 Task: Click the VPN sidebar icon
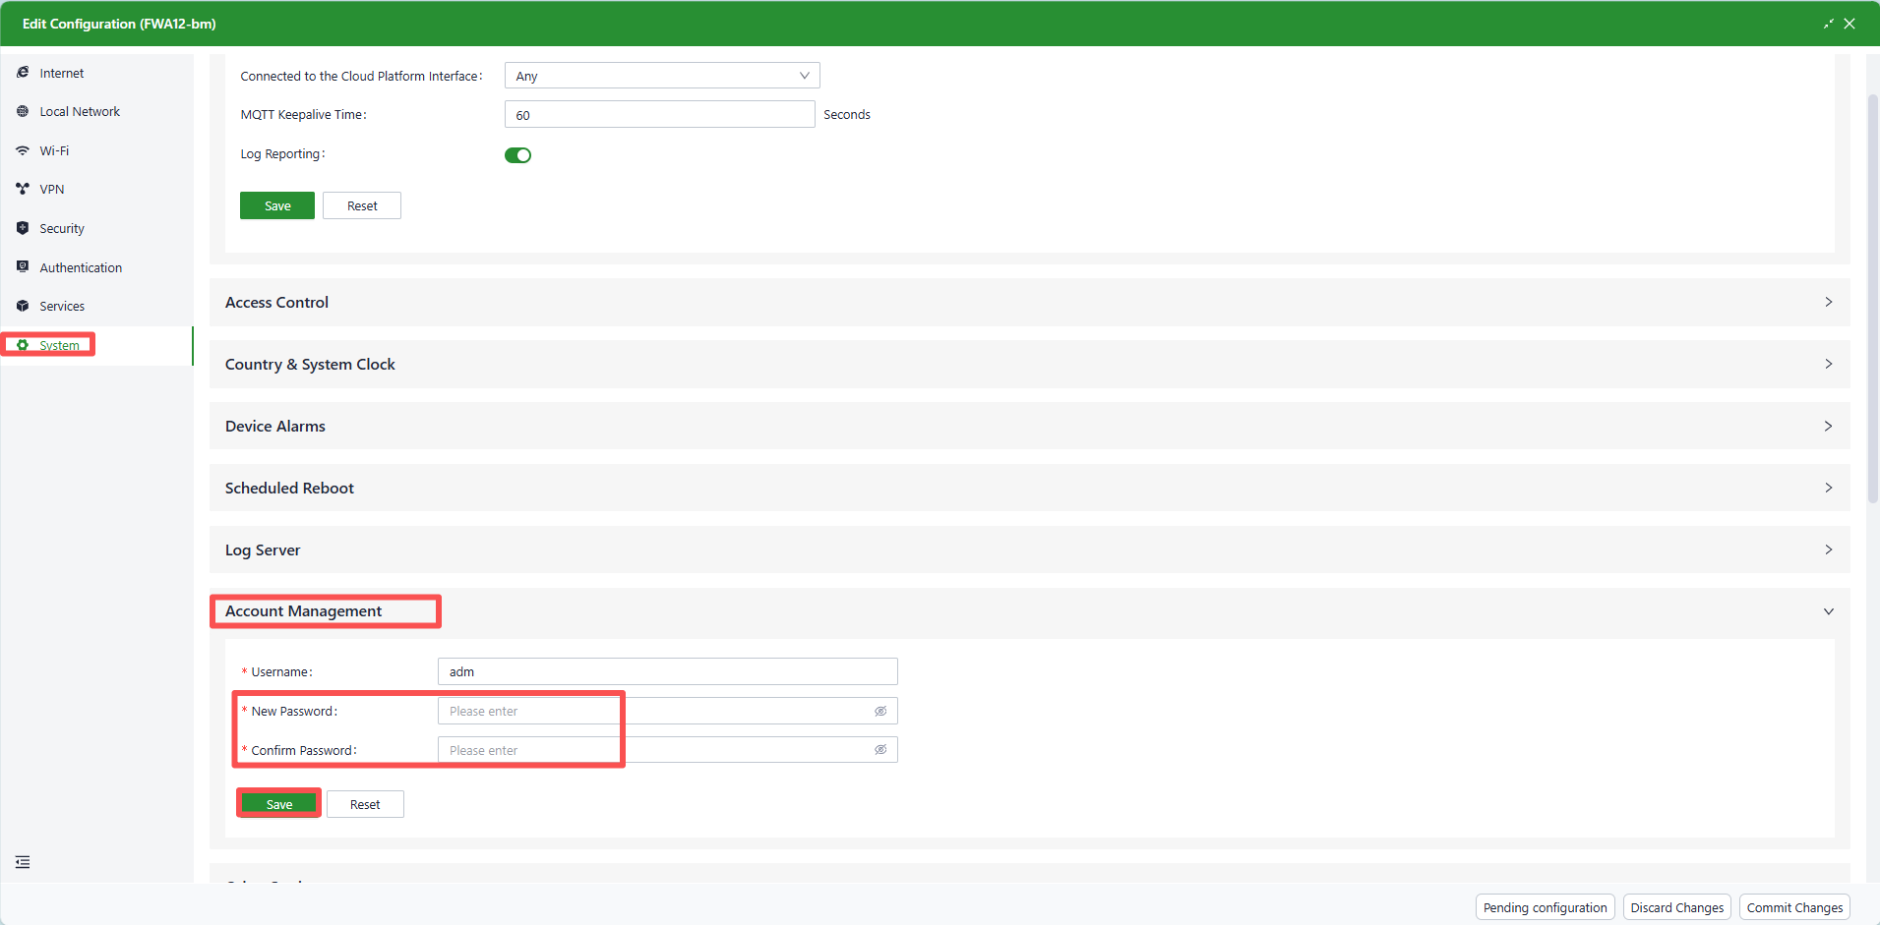pyautogui.click(x=23, y=189)
